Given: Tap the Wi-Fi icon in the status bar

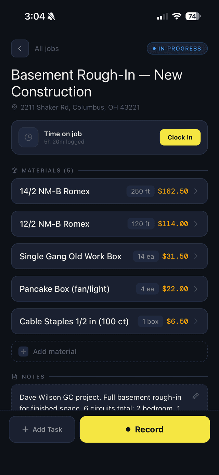Looking at the screenshot, I should pyautogui.click(x=177, y=16).
